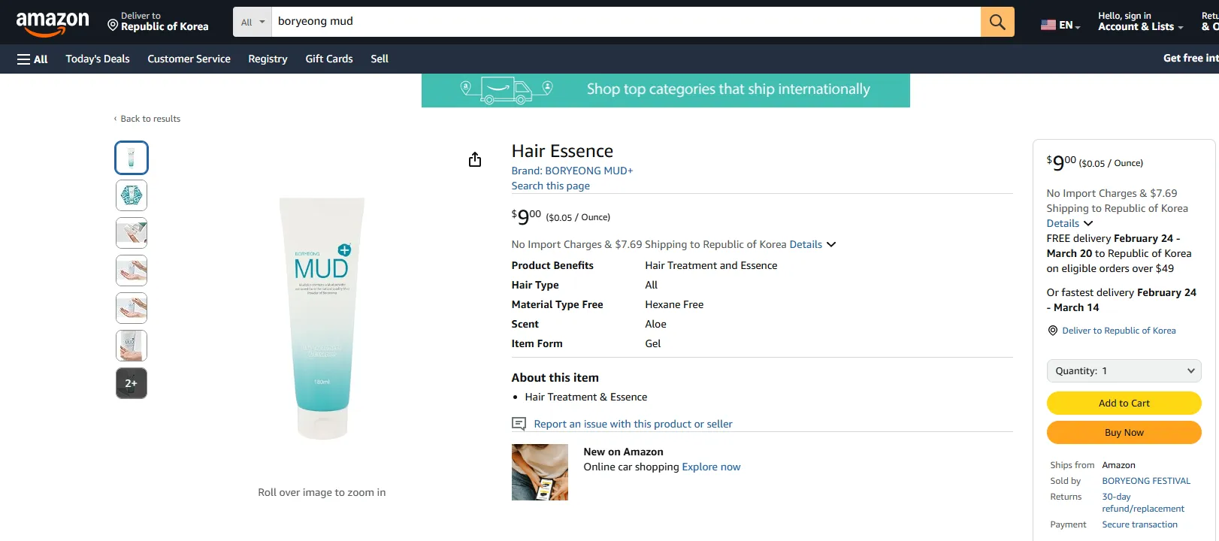Viewport: 1219px width, 541px height.
Task: Open the All hamburger menu
Action: [x=32, y=59]
